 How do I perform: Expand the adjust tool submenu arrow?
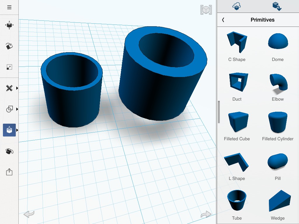click(x=17, y=88)
